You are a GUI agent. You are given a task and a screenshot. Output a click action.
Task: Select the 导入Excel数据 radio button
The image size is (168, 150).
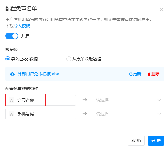pyautogui.click(x=8, y=59)
